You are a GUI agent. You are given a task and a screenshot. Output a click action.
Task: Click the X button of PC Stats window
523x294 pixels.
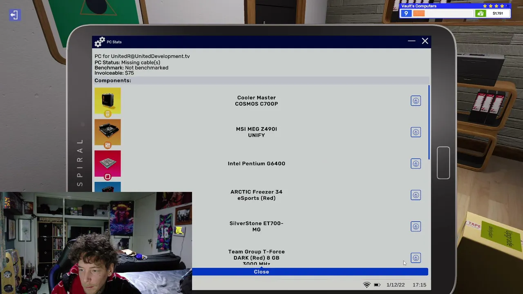[425, 41]
